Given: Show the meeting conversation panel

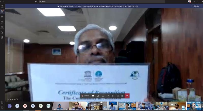Looking at the screenshot, I should [117, 96].
